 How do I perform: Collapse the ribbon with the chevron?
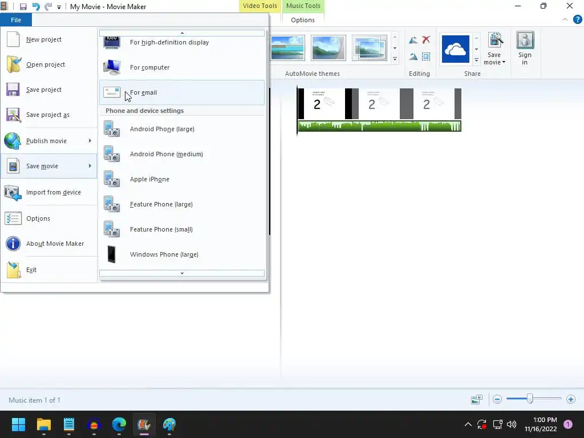[565, 20]
